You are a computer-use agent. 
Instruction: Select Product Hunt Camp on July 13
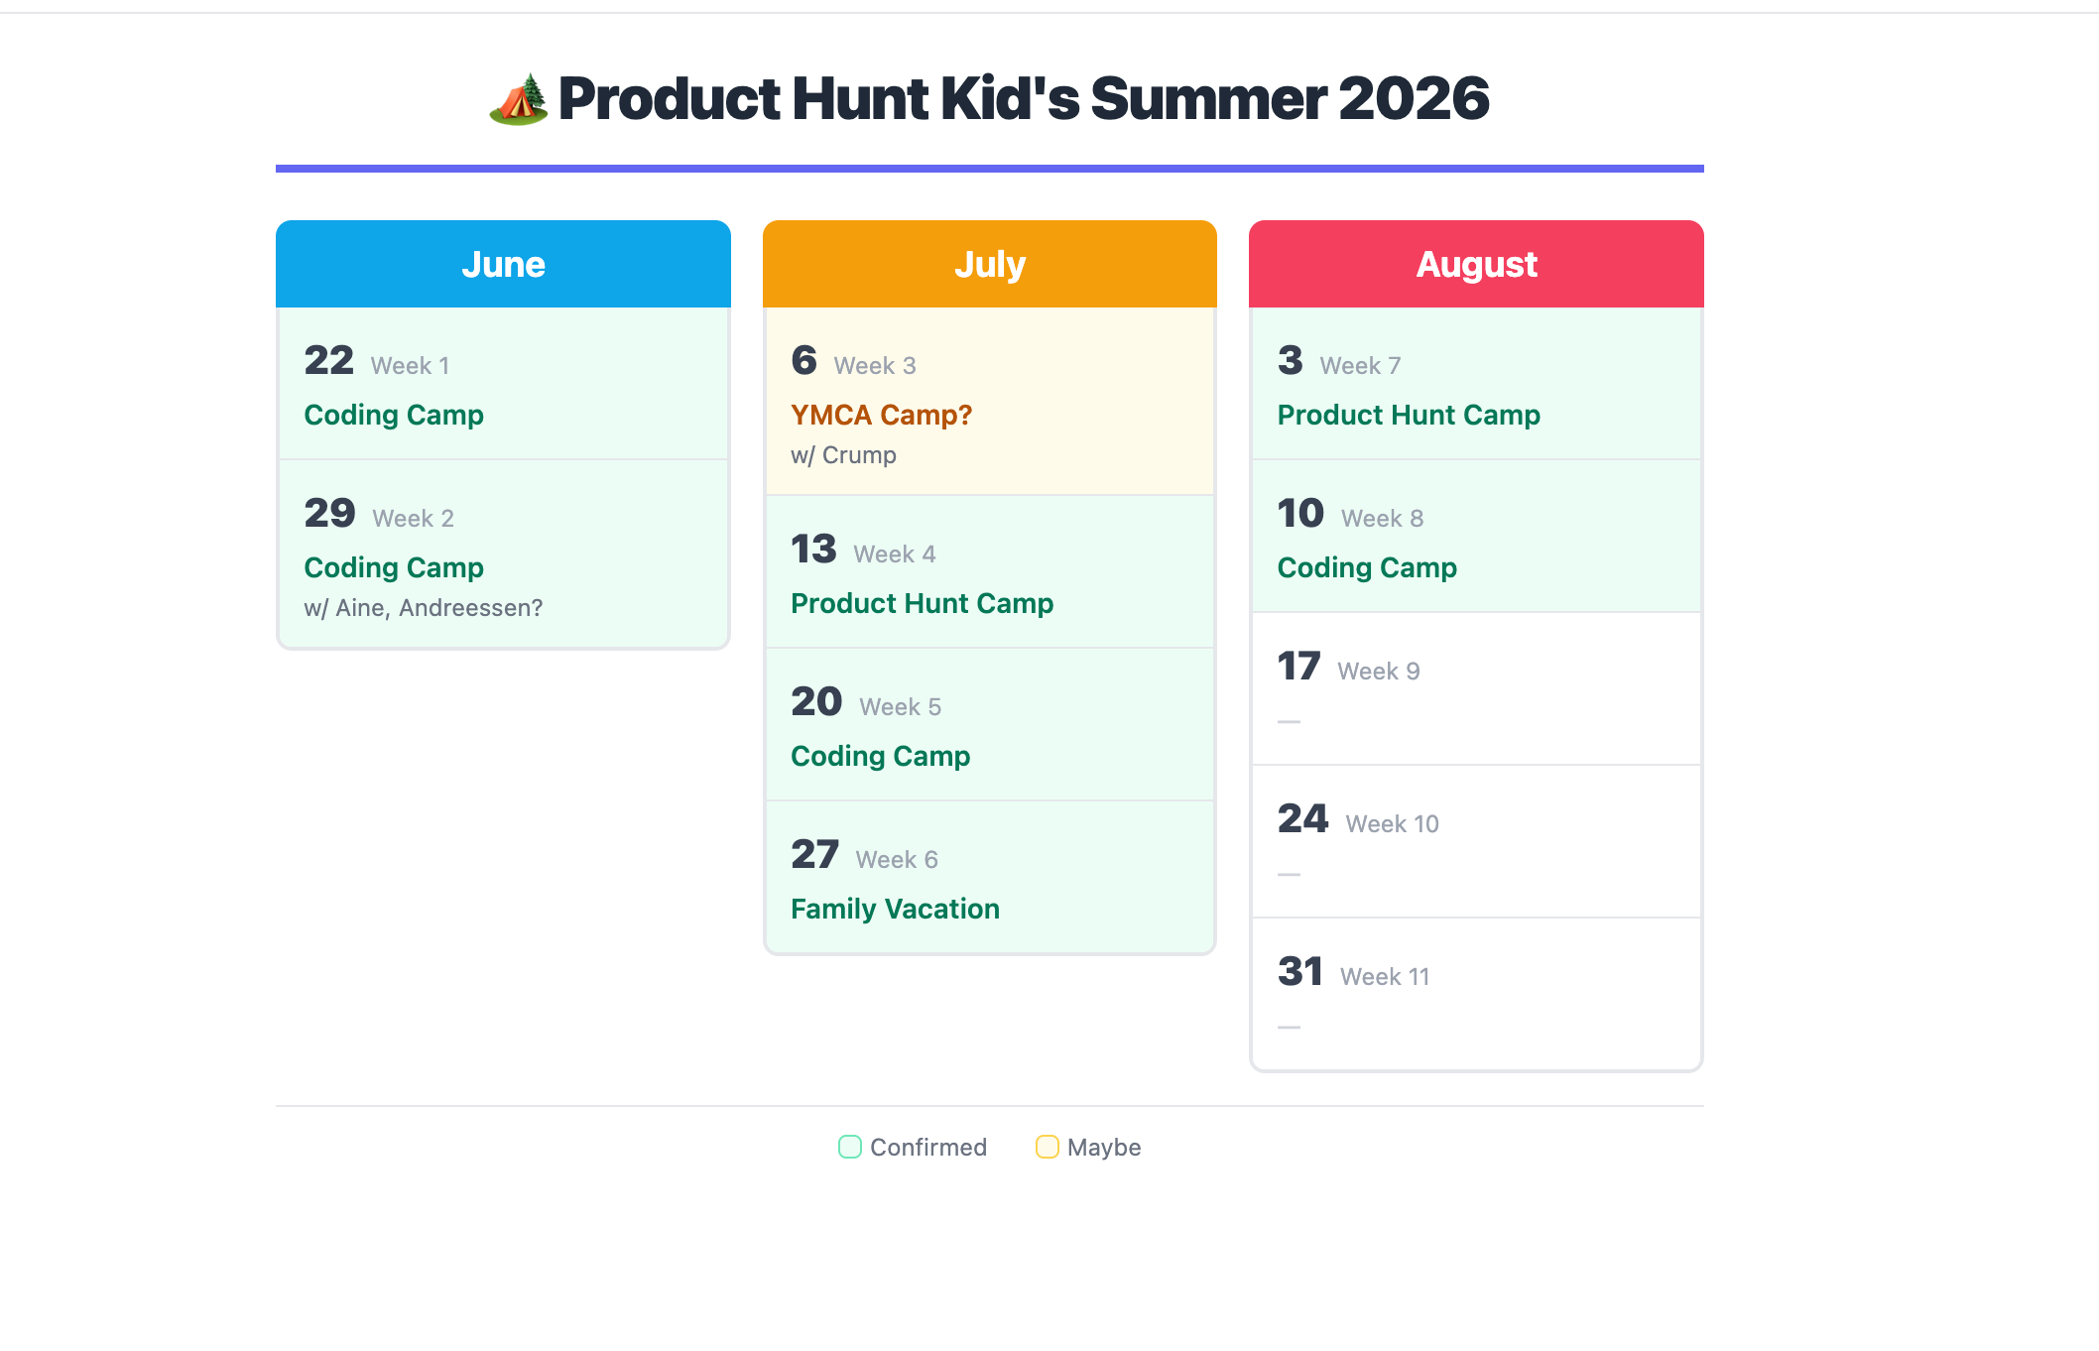click(x=922, y=603)
